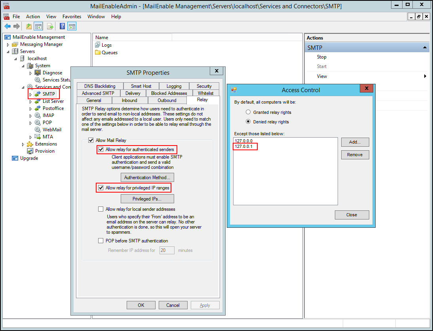The height and width of the screenshot is (331, 433).
Task: Uncheck Allow relay for authenticated senders
Action: click(x=101, y=150)
